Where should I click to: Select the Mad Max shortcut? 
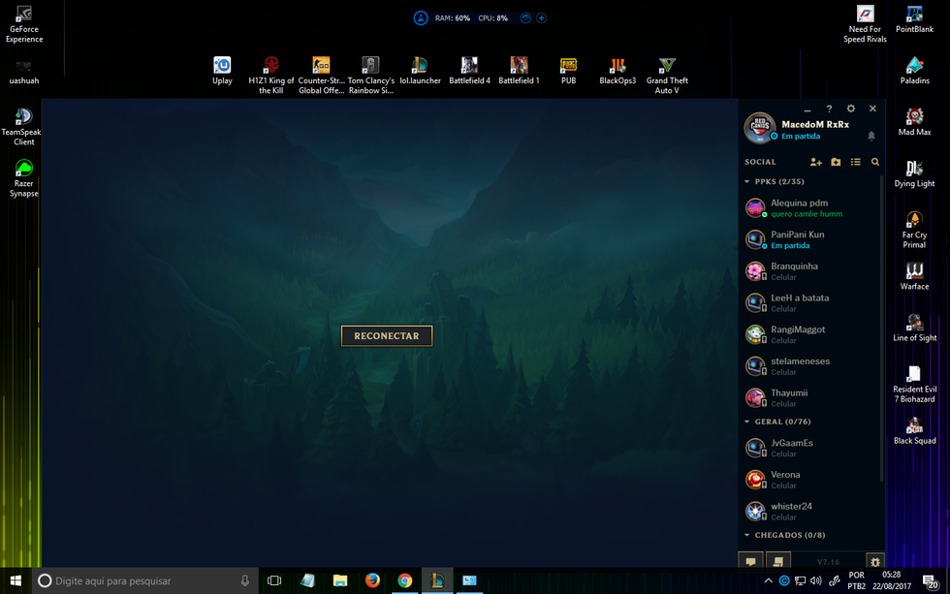[914, 122]
